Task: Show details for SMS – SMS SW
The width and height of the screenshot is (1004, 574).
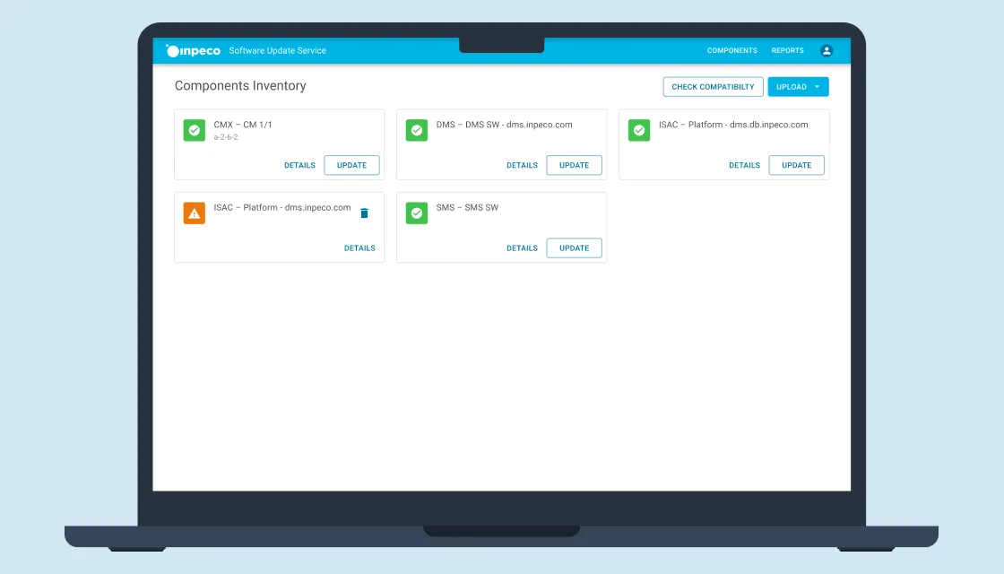Action: tap(522, 248)
